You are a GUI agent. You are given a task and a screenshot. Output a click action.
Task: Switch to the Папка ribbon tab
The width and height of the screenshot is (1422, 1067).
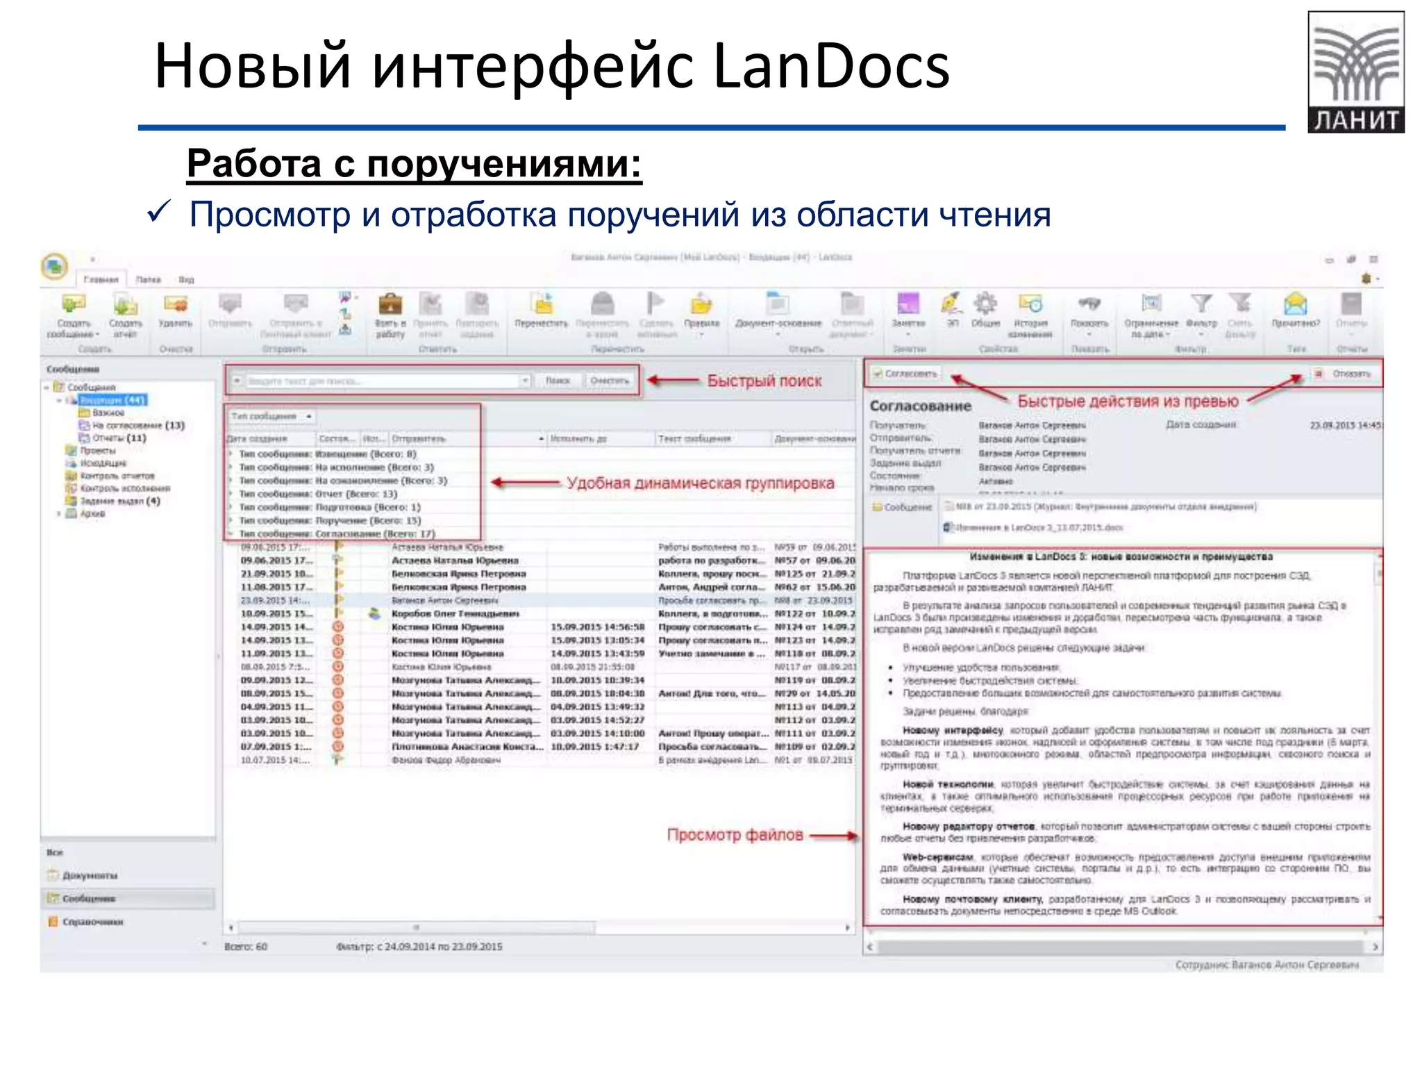click(x=148, y=279)
